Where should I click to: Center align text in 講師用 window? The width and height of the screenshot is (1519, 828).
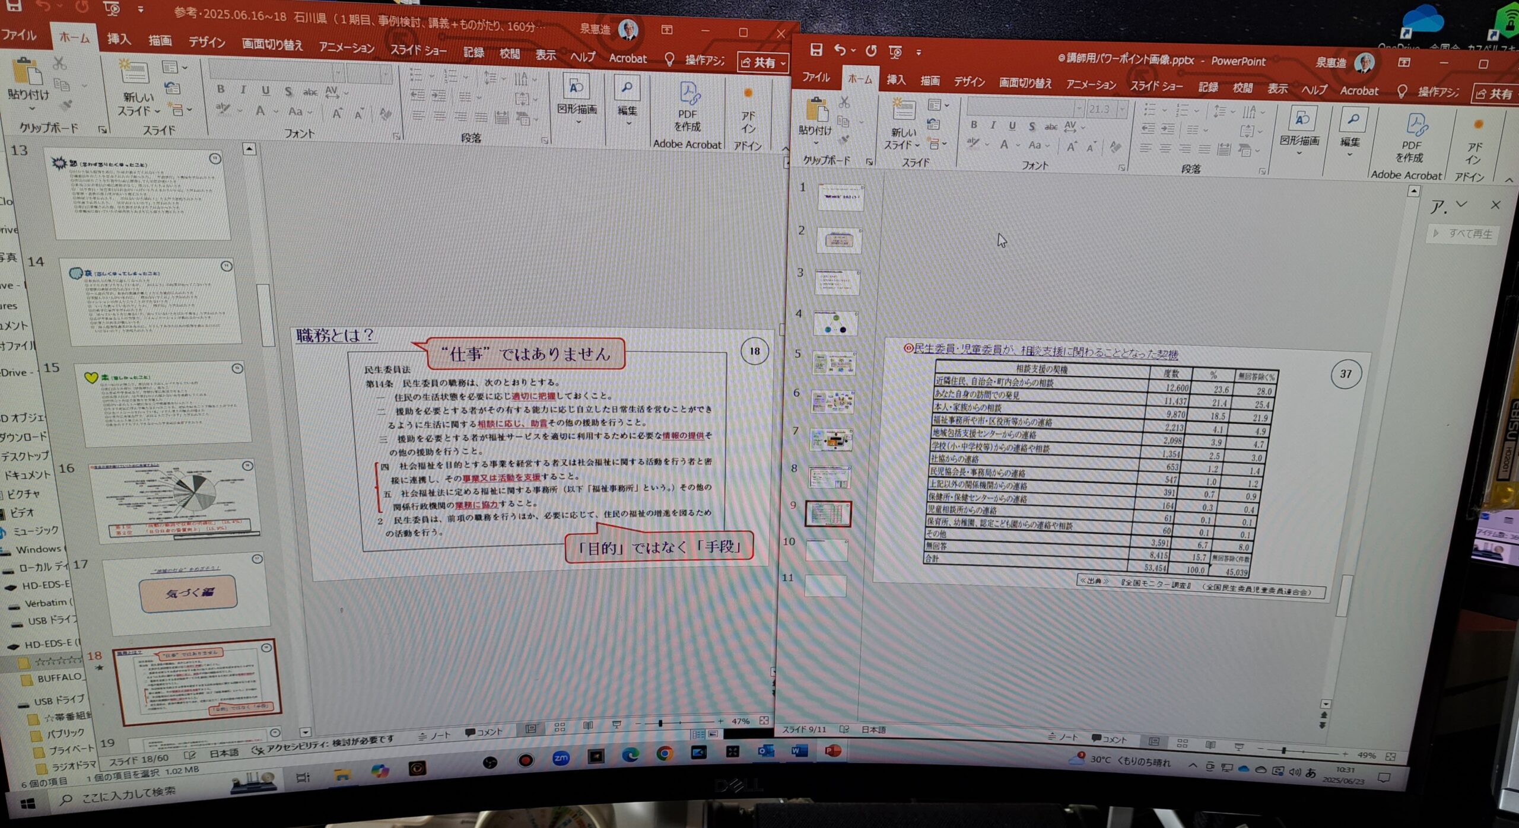1165,149
